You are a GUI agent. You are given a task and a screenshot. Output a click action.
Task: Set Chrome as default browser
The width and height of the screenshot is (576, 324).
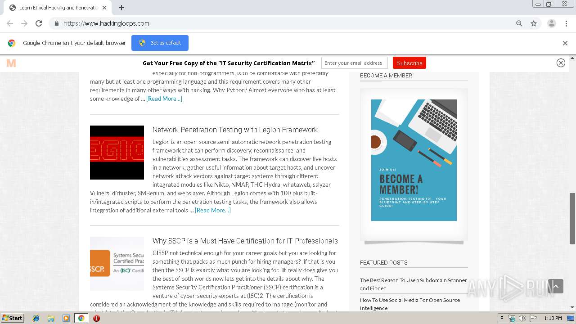[x=160, y=43]
